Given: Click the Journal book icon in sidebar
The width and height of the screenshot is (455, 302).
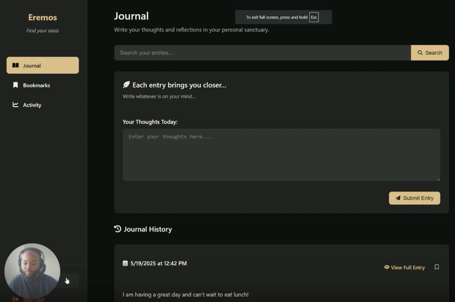Looking at the screenshot, I should (15, 65).
